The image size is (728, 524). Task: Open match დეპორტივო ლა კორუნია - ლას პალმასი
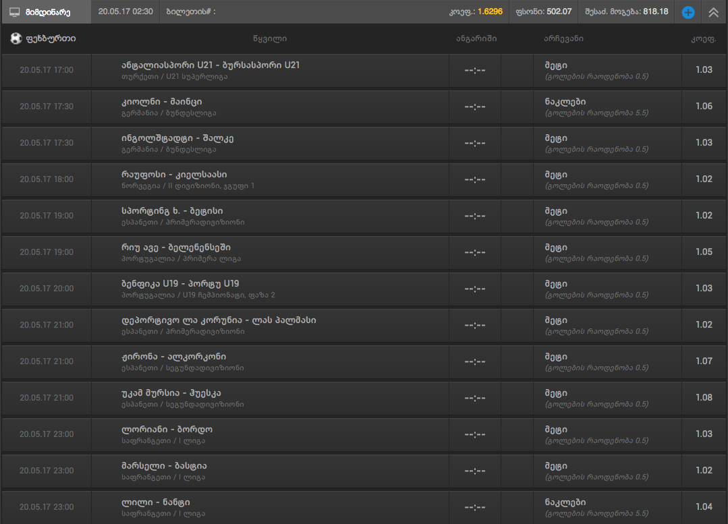(219, 320)
